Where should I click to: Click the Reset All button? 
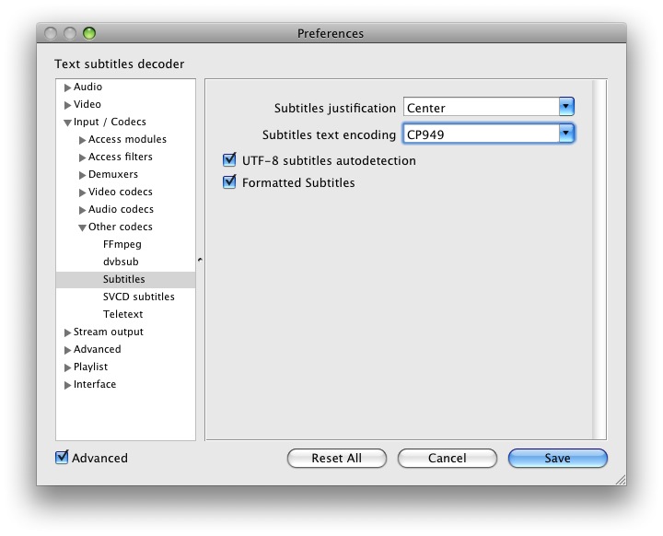pos(337,458)
